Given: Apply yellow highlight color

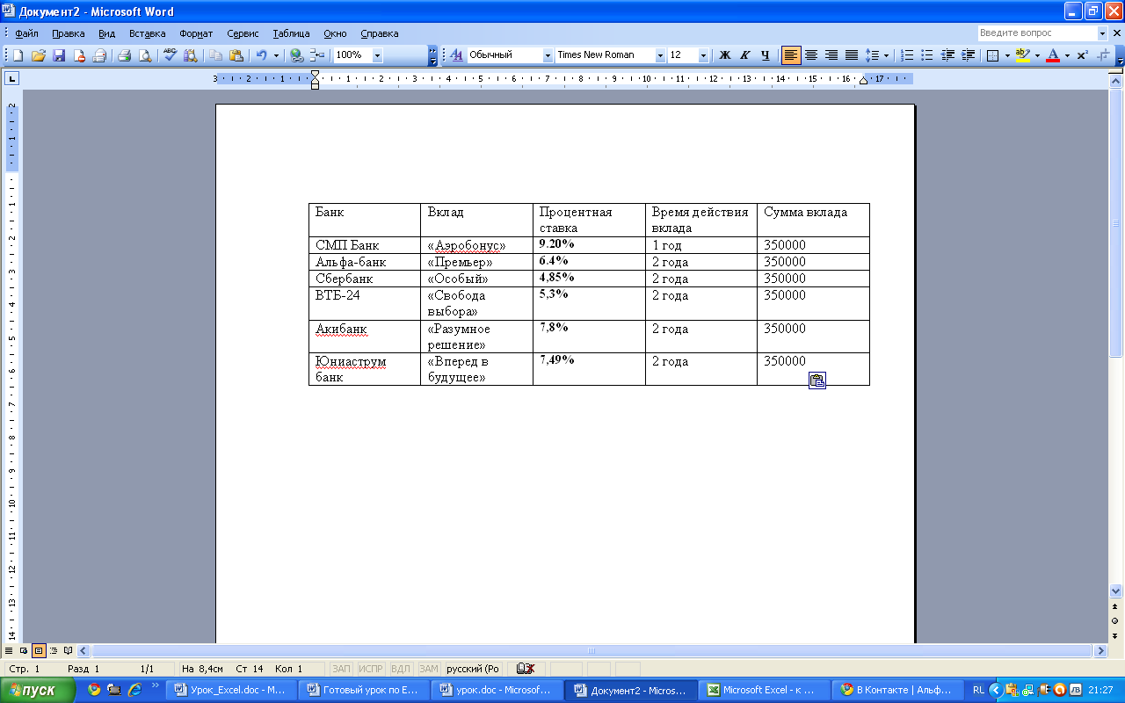Looking at the screenshot, I should click(x=1022, y=54).
